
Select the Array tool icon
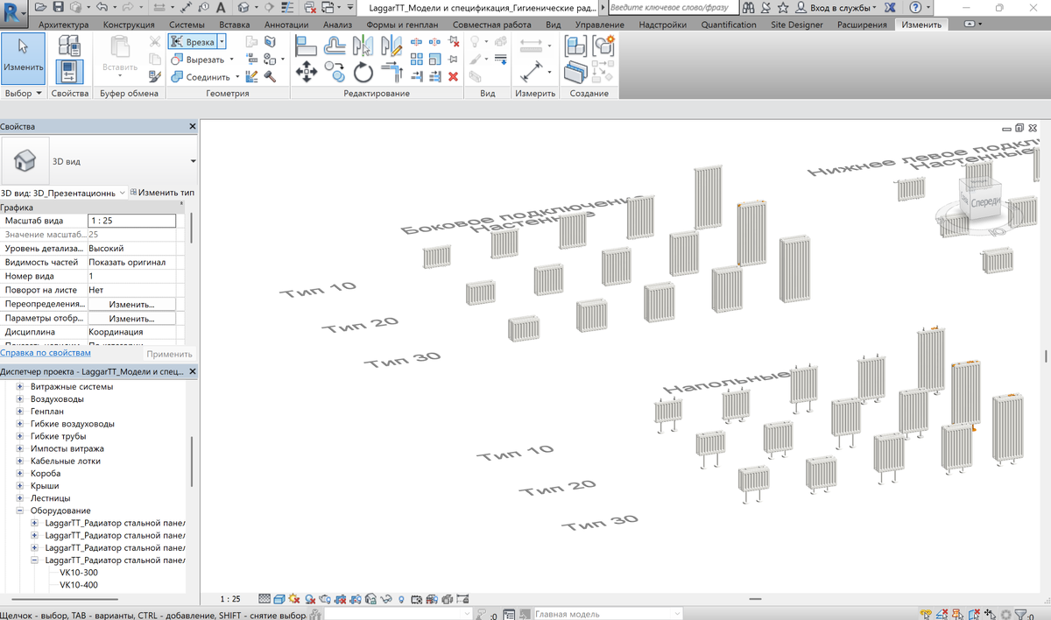click(416, 59)
